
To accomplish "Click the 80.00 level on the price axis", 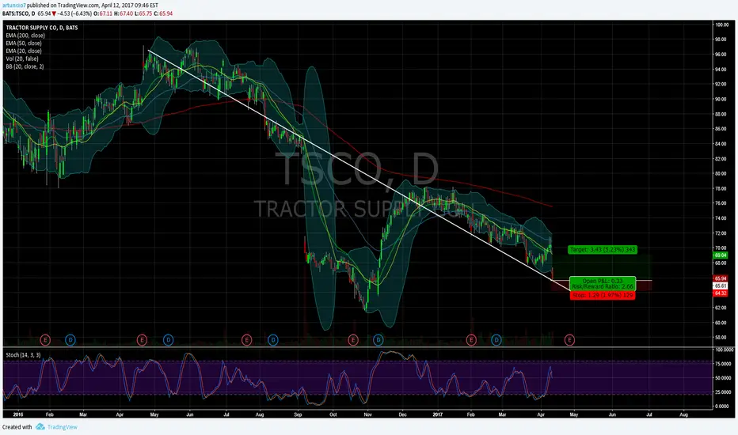I will click(x=721, y=173).
